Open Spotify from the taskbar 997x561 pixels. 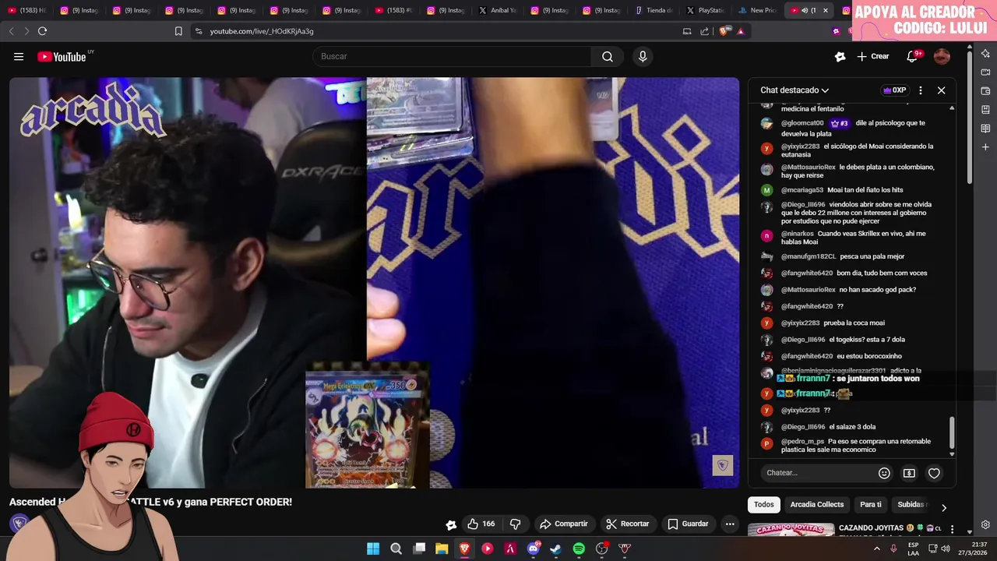(x=579, y=549)
